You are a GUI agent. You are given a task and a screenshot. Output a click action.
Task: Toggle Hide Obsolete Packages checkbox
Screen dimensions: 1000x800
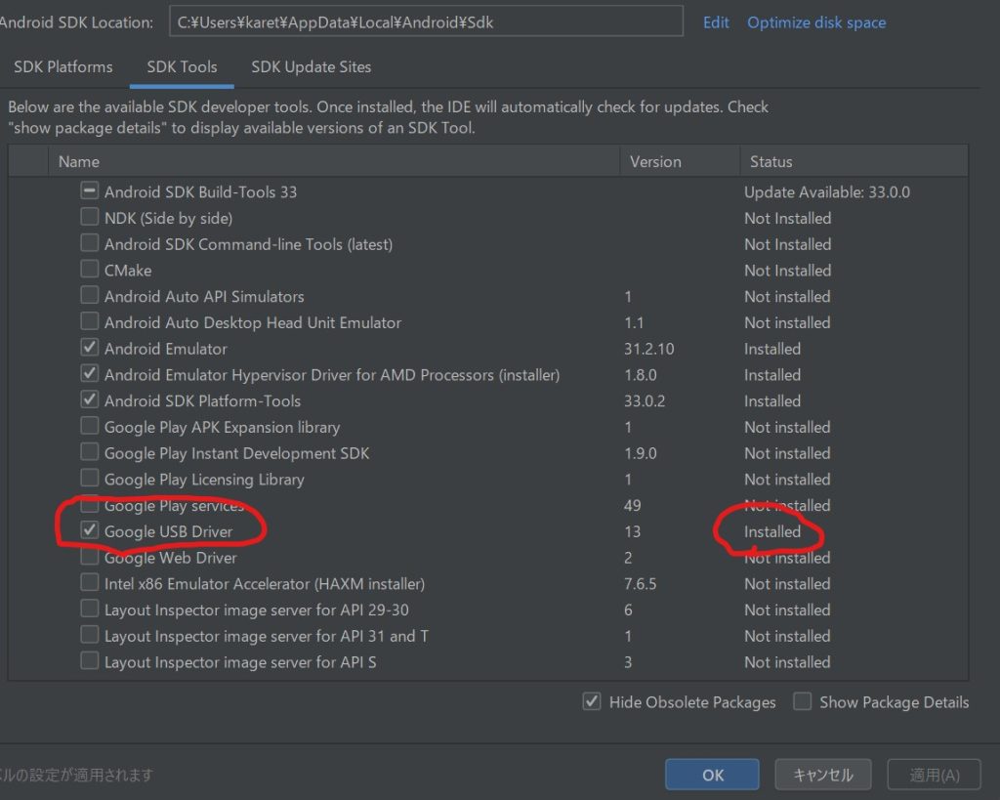click(x=591, y=701)
